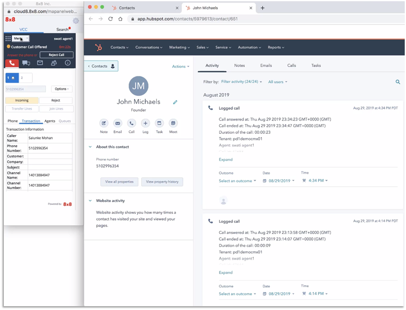Open the 8x8 settings gear
This screenshot has width=406, height=310.
point(76,21)
